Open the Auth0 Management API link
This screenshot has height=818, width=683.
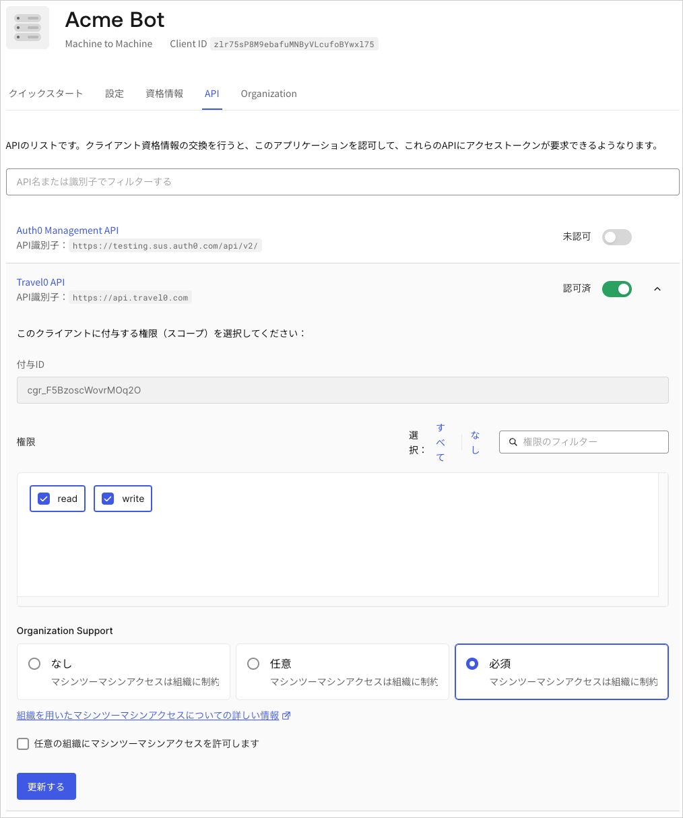point(67,230)
